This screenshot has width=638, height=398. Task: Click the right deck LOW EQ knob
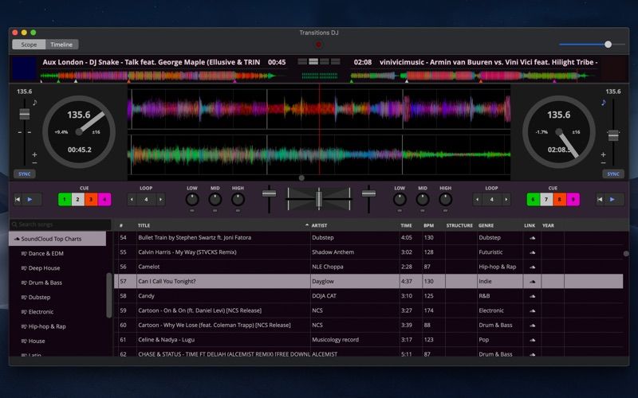point(400,199)
